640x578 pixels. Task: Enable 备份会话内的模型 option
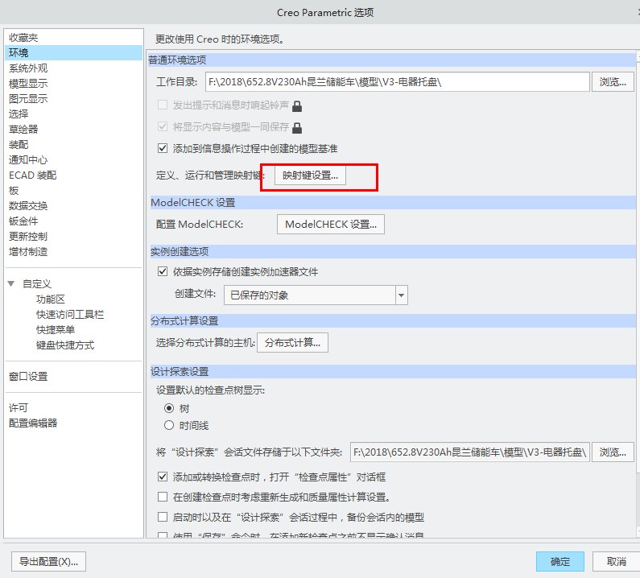coord(163,517)
